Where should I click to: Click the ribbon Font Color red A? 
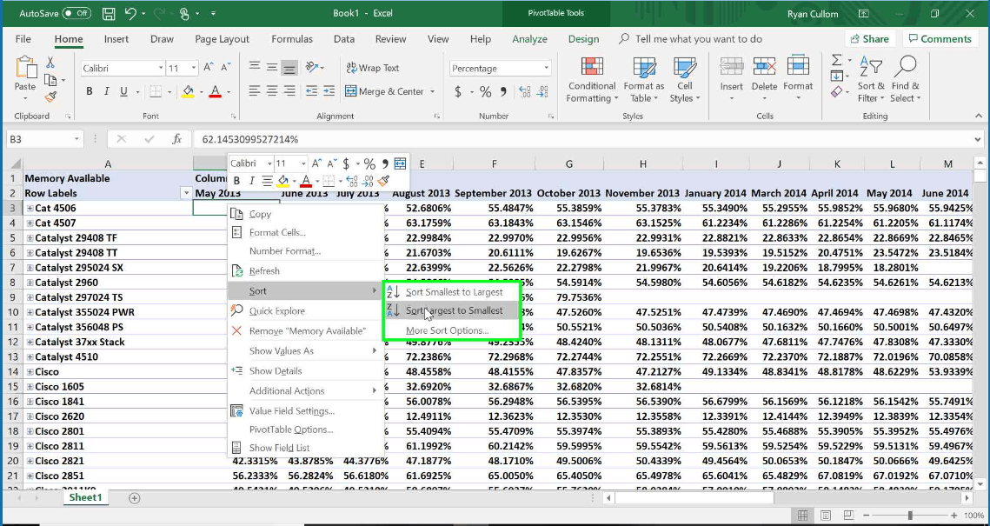(215, 91)
